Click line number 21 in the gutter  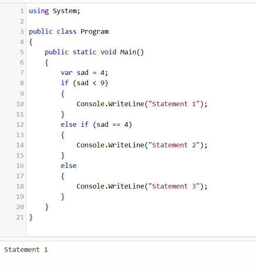(20, 217)
